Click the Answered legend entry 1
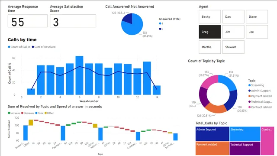Screen dimensions: 277x156 161,23
